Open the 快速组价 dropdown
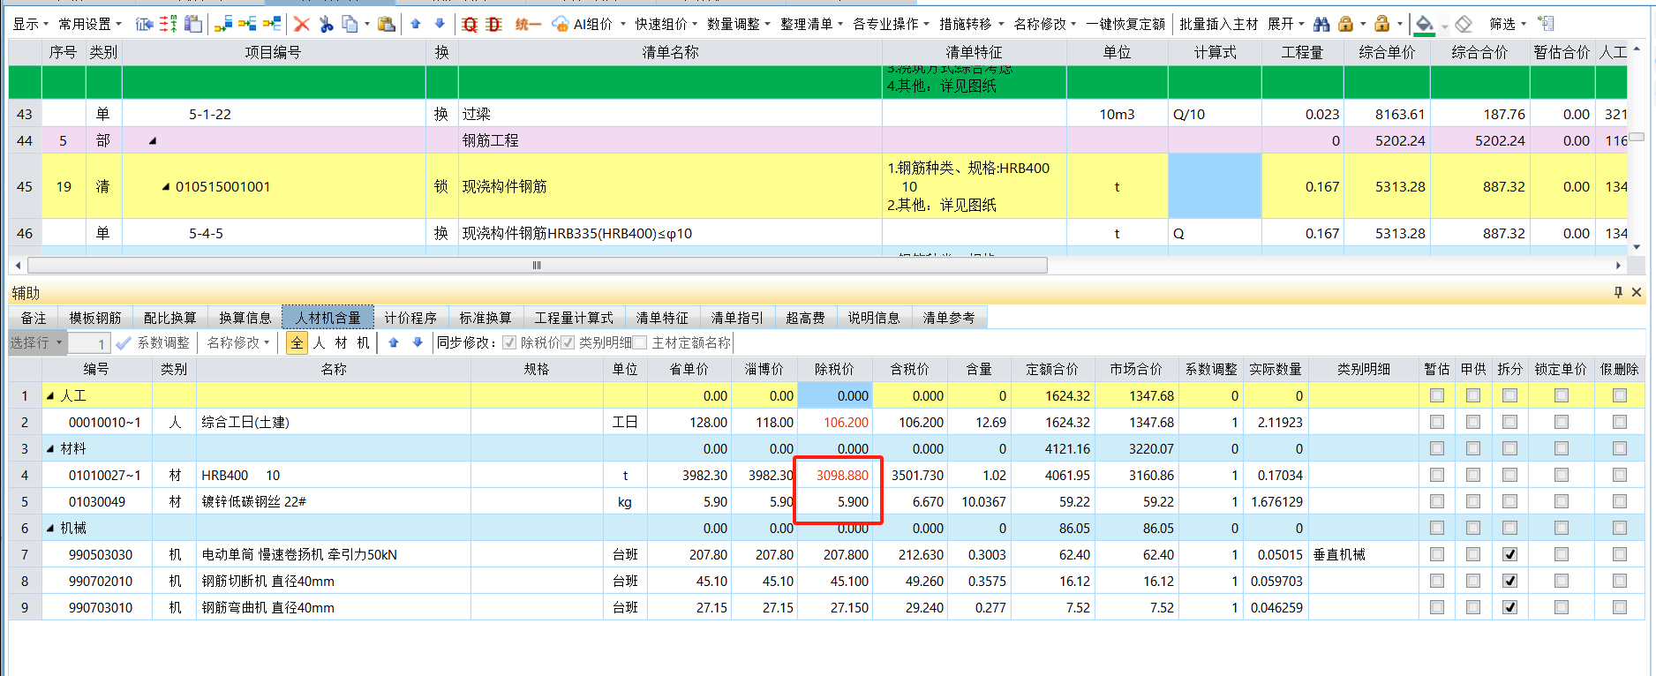The width and height of the screenshot is (1656, 676). click(666, 24)
